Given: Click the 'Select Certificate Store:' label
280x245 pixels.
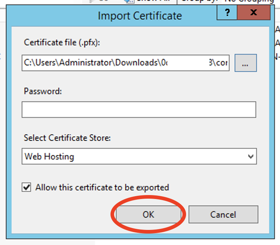Looking at the screenshot, I should pos(68,138).
